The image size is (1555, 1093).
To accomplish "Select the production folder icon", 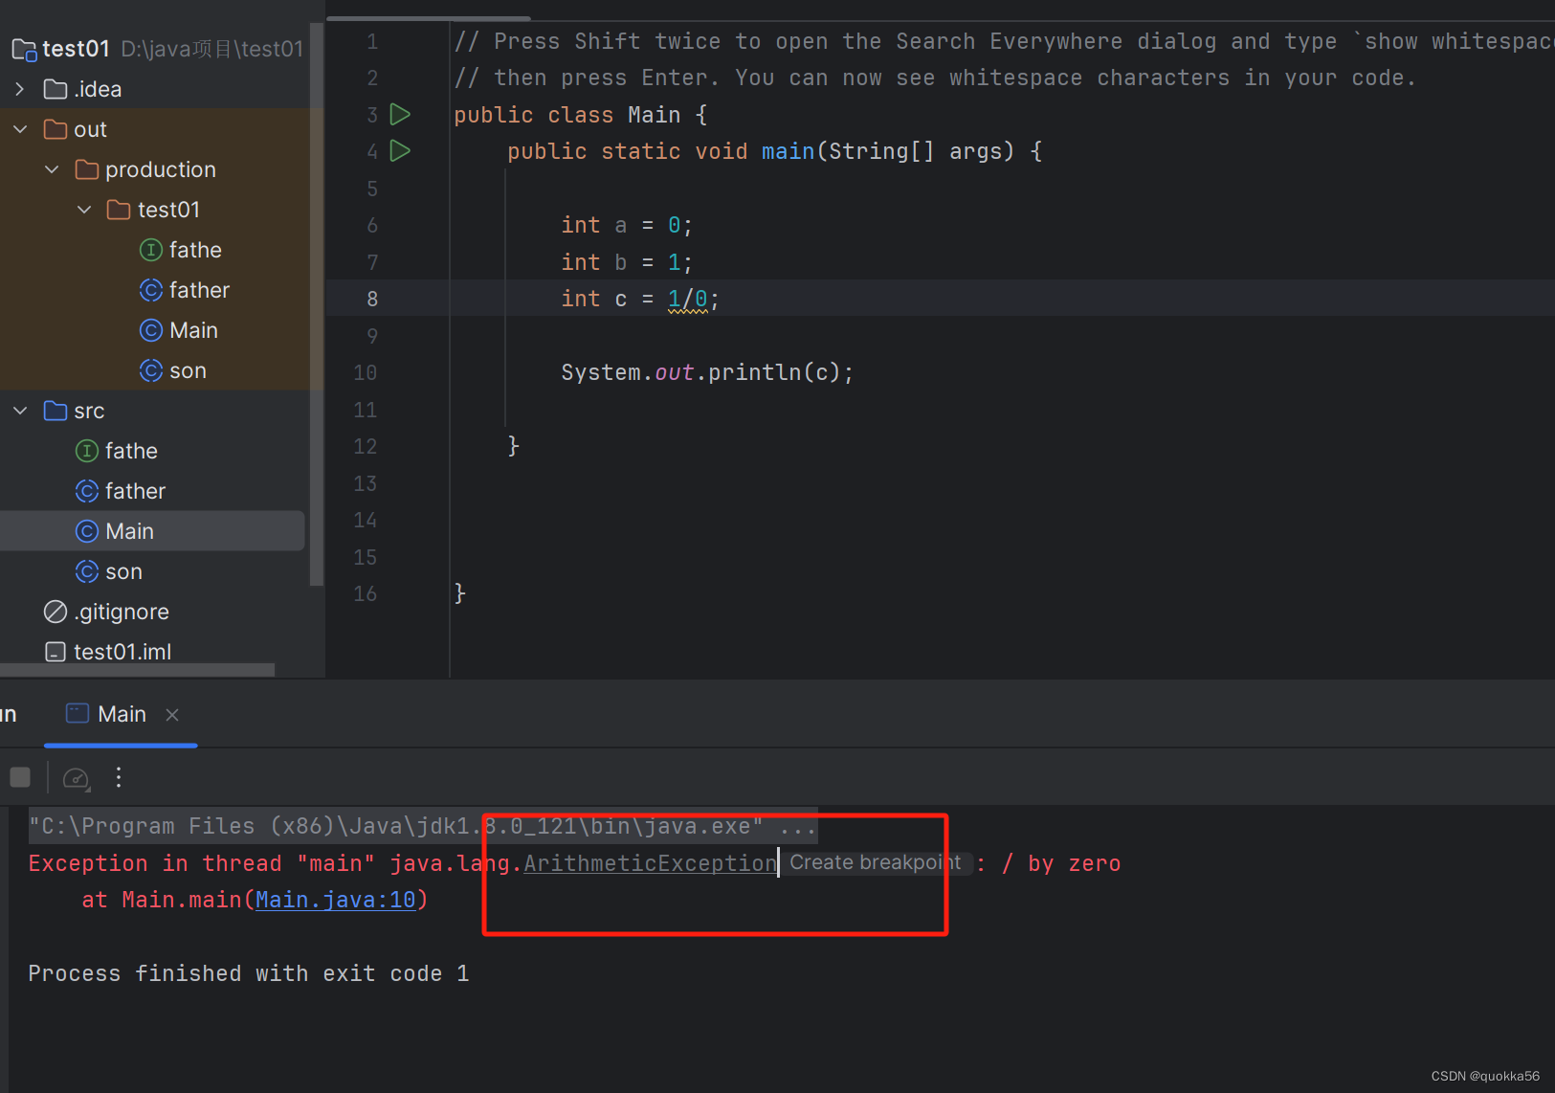I will (x=87, y=169).
